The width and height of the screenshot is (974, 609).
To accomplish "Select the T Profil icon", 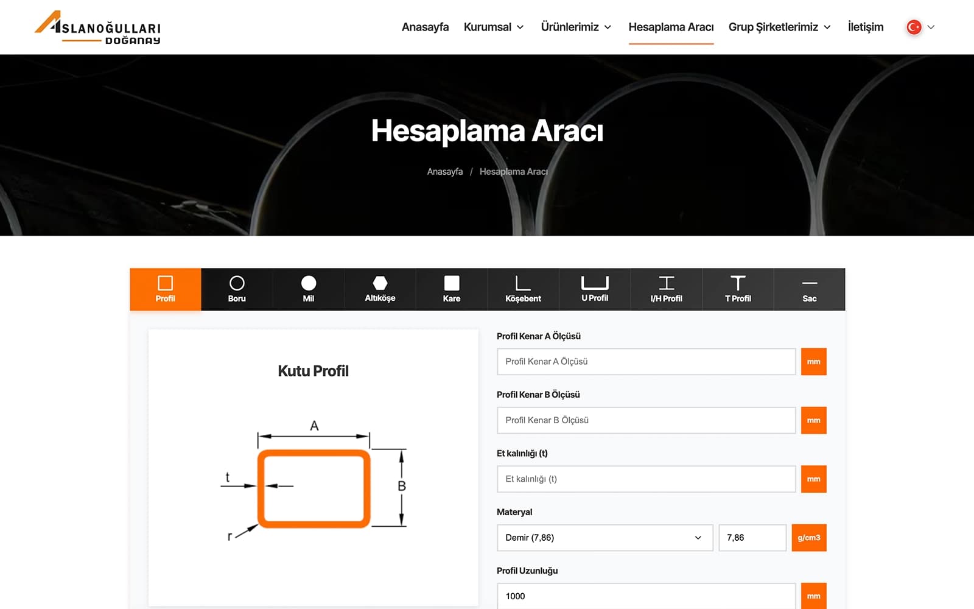I will 738,289.
